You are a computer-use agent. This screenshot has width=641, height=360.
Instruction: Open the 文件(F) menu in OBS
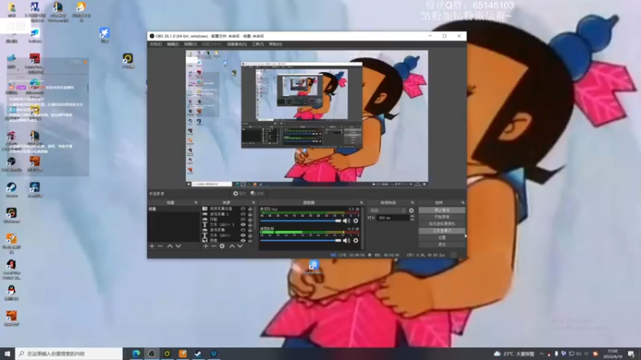pyautogui.click(x=155, y=44)
